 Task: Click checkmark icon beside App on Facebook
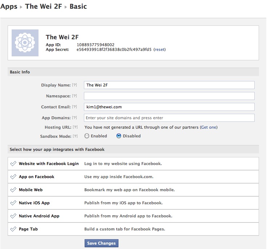point(13,177)
